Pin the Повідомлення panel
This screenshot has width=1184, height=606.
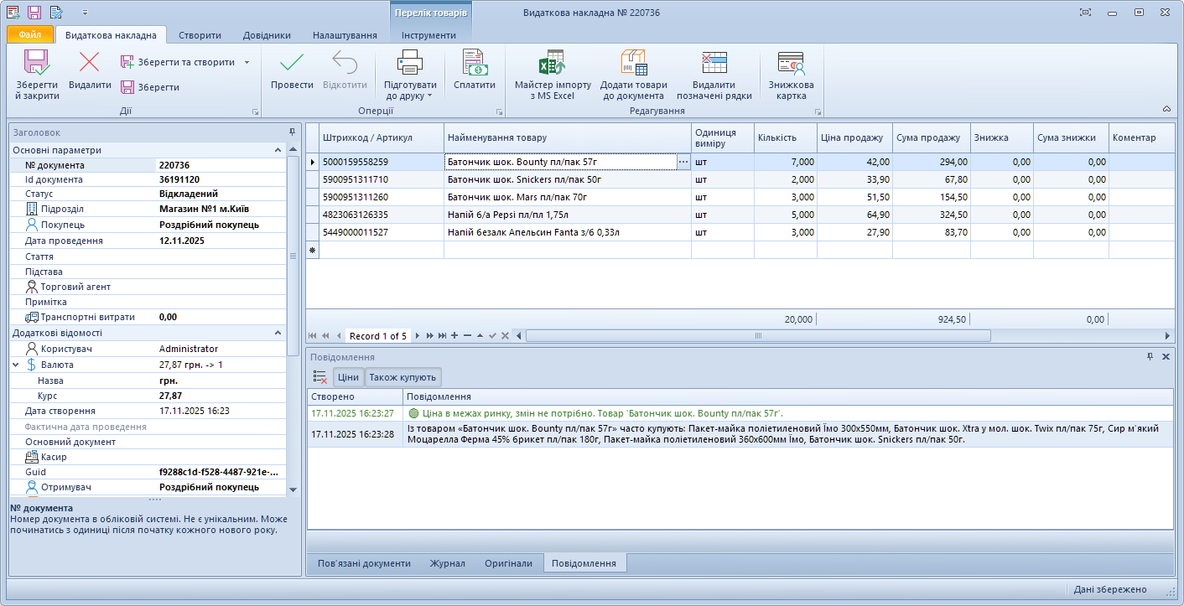1150,357
